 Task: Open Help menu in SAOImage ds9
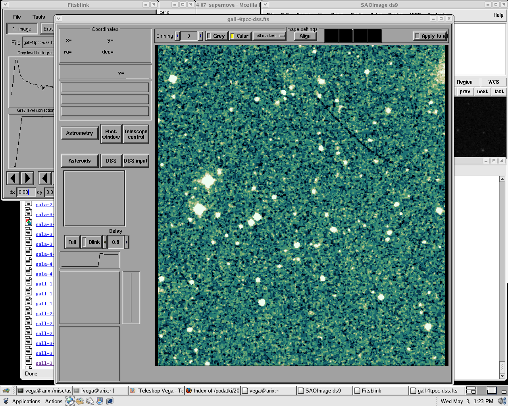498,15
